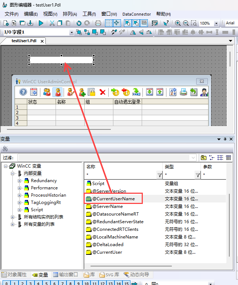Click the A-Z sort icon in UserAdminControl

tap(173, 92)
